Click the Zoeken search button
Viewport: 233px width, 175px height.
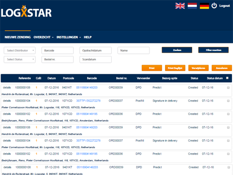(177, 50)
